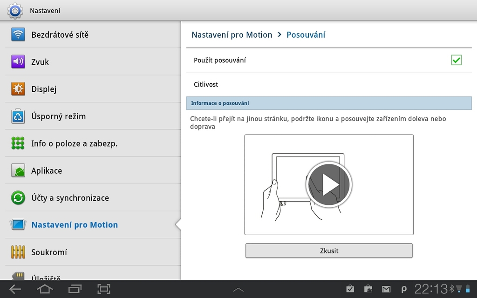This screenshot has width=477, height=298.
Task: Select Nastavení pro Motion in sidebar
Action: click(x=74, y=224)
